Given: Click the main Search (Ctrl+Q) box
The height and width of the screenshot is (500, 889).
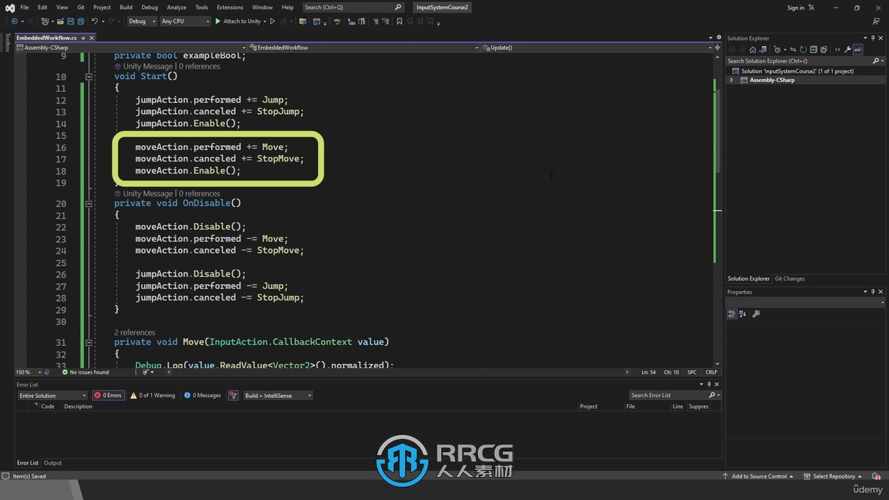Looking at the screenshot, I should coord(354,8).
